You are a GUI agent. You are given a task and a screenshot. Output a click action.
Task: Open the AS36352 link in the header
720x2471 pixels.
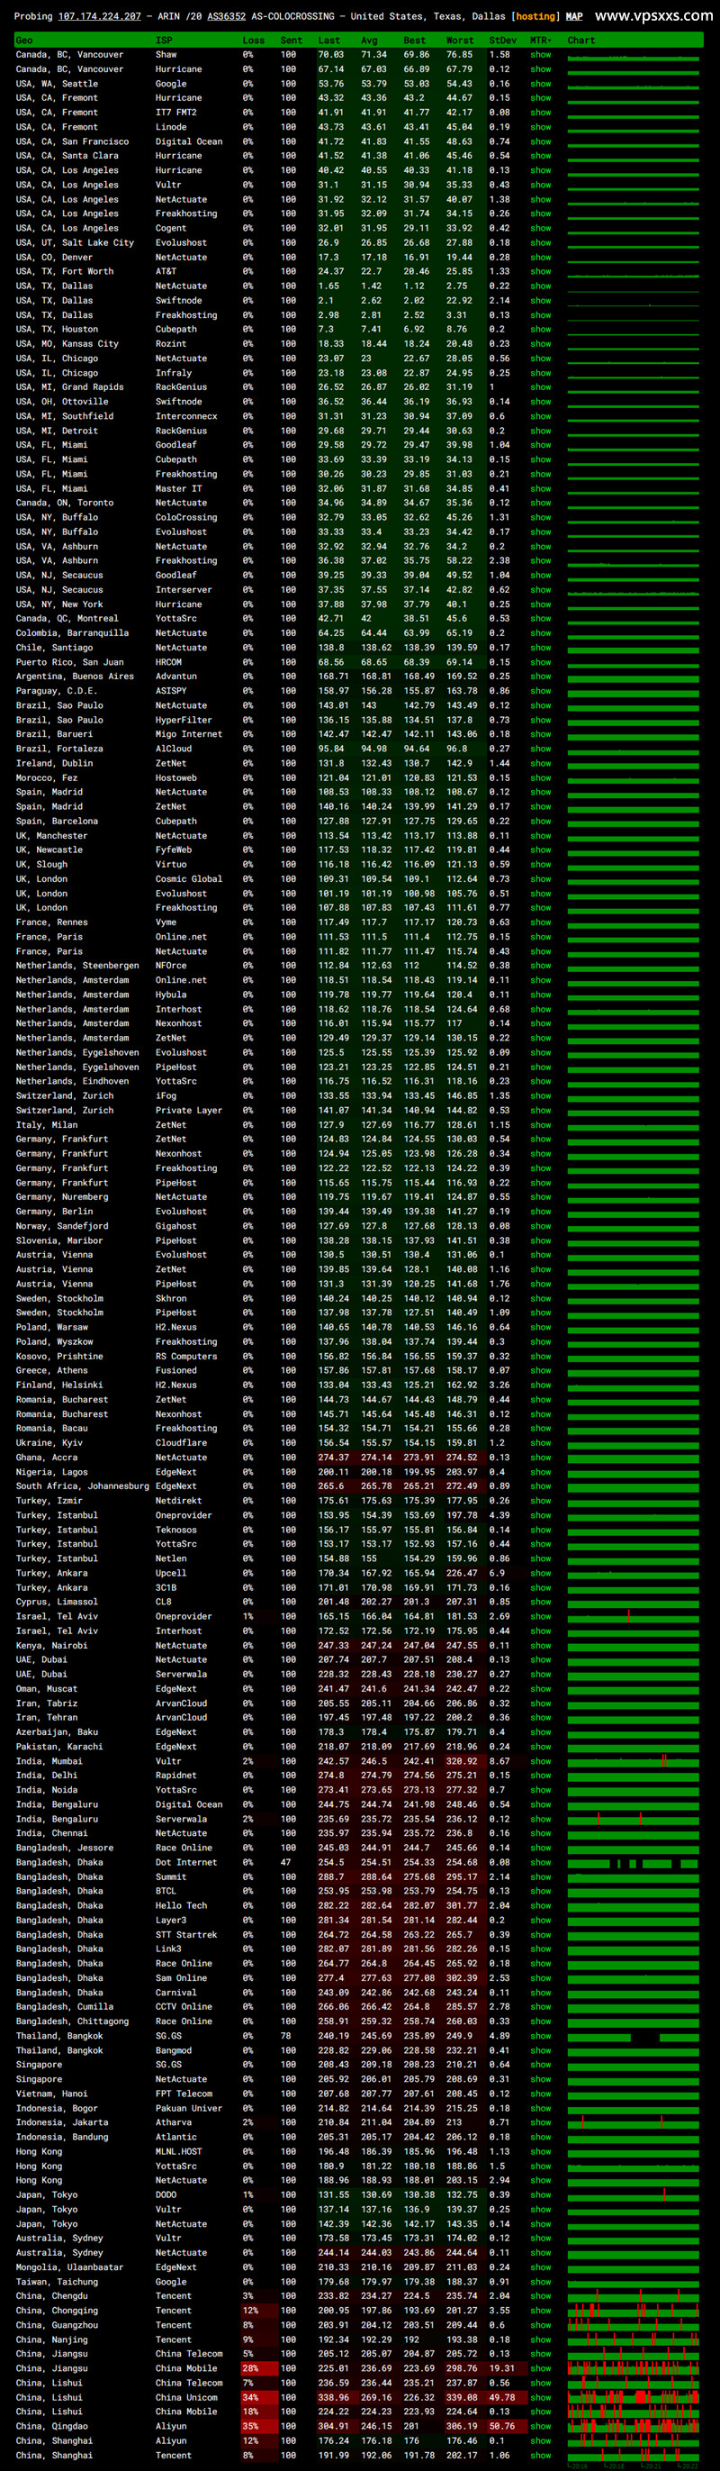click(227, 16)
